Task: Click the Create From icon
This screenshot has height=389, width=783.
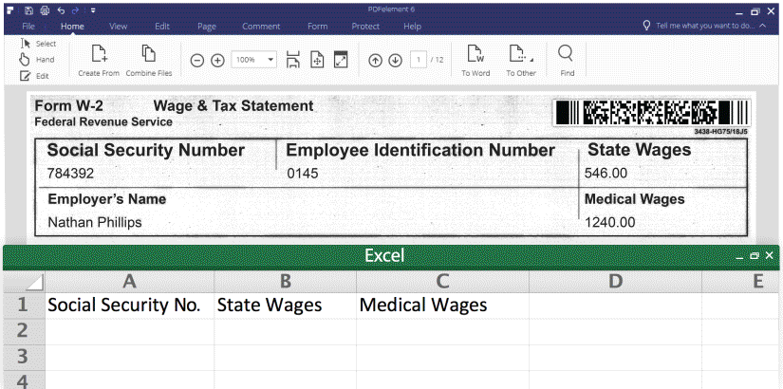Action: (x=98, y=54)
